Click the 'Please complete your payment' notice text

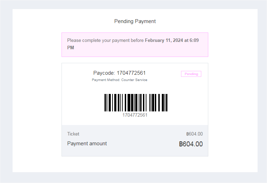pyautogui.click(x=105, y=41)
